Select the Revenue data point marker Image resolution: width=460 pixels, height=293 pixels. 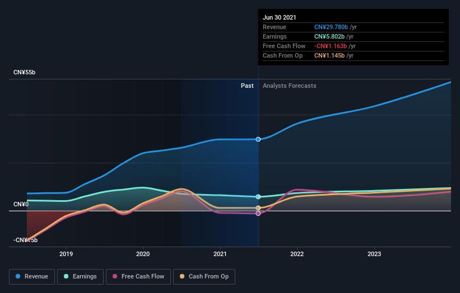point(258,139)
